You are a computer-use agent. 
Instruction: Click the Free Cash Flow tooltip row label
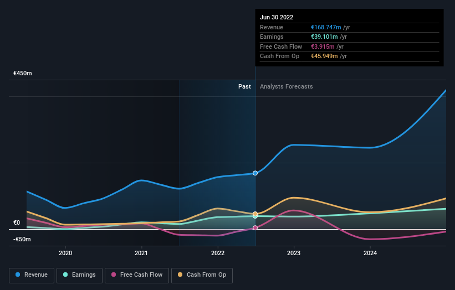(x=281, y=46)
